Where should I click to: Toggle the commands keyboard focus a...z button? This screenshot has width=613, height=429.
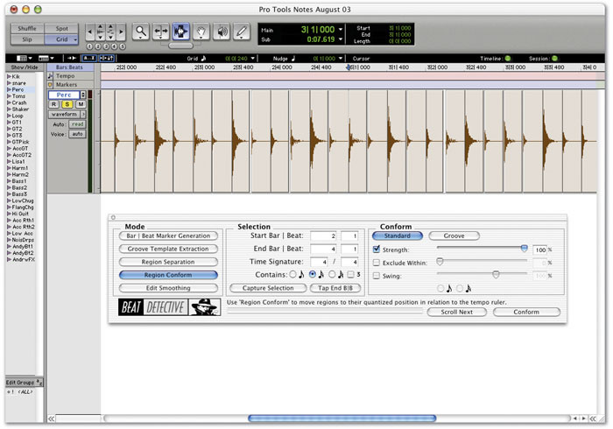pos(89,58)
